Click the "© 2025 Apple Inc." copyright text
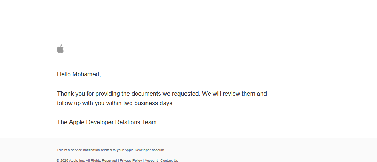This screenshot has width=377, height=162. pyautogui.click(x=71, y=160)
